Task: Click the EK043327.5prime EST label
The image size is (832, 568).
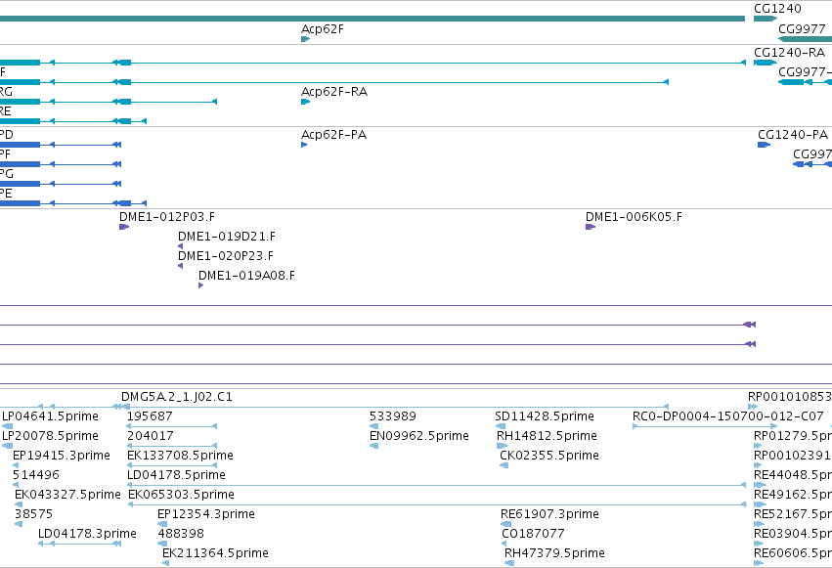Action: coord(67,495)
